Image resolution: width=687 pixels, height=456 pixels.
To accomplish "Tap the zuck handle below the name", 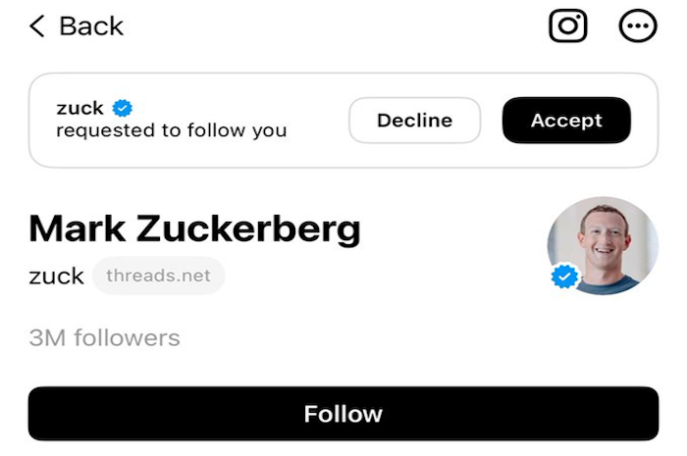I will [56, 276].
